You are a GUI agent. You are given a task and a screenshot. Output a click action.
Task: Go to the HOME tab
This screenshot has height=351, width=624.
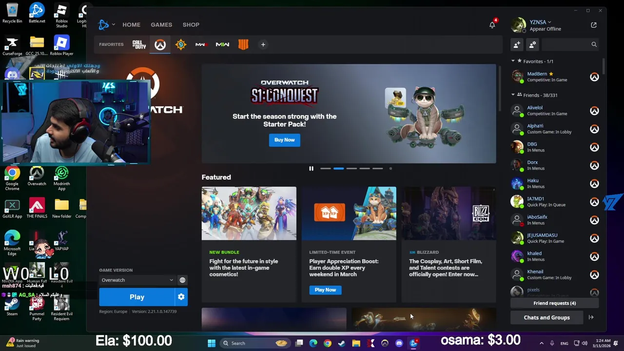[131, 24]
